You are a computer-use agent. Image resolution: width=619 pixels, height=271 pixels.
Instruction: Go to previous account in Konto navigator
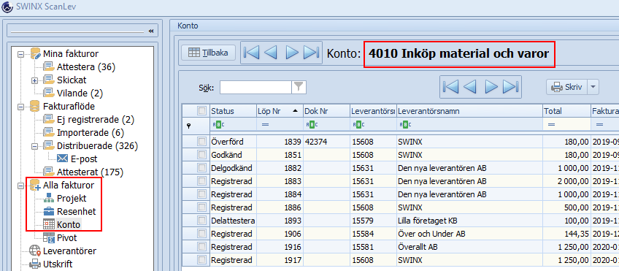pyautogui.click(x=270, y=53)
